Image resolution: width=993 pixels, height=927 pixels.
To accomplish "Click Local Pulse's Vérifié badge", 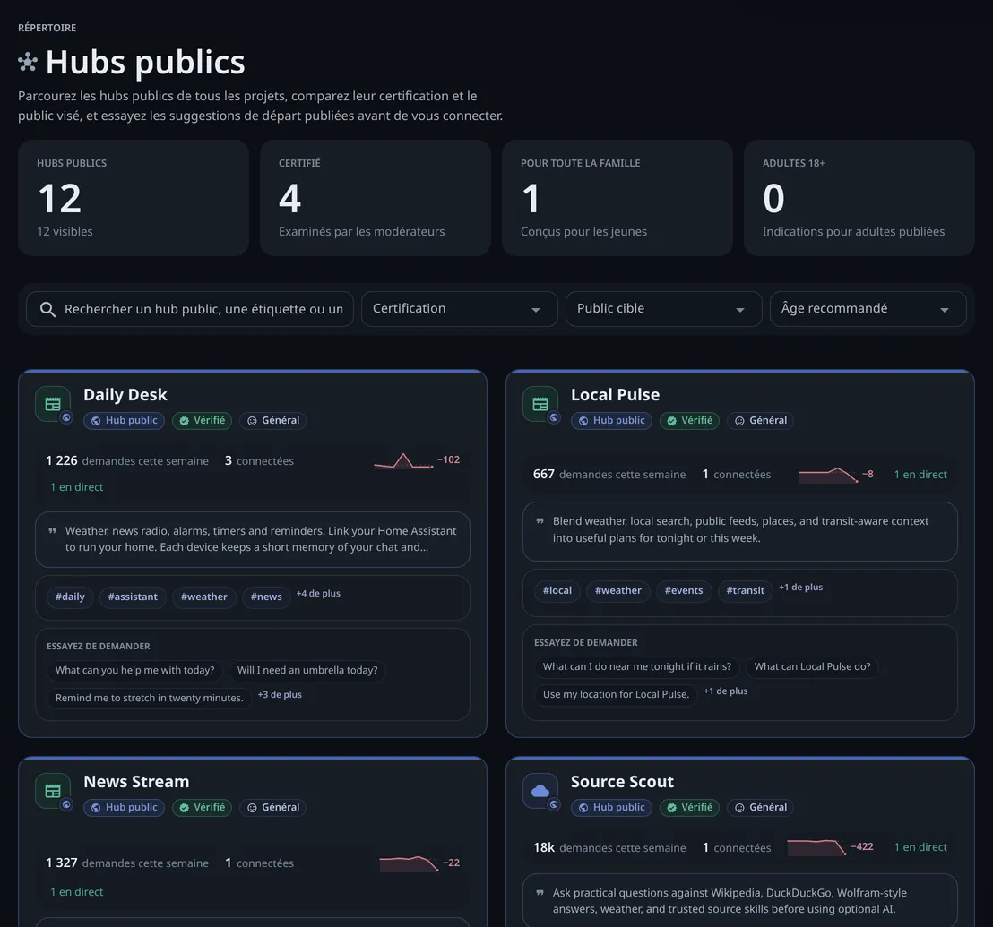I will tap(690, 421).
